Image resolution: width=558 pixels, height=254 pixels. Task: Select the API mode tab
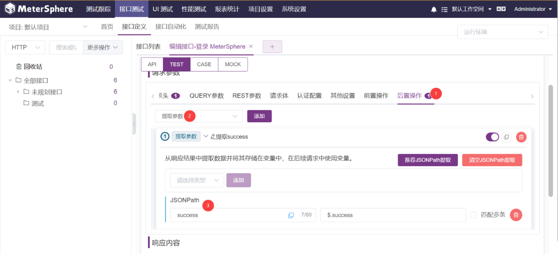(152, 64)
